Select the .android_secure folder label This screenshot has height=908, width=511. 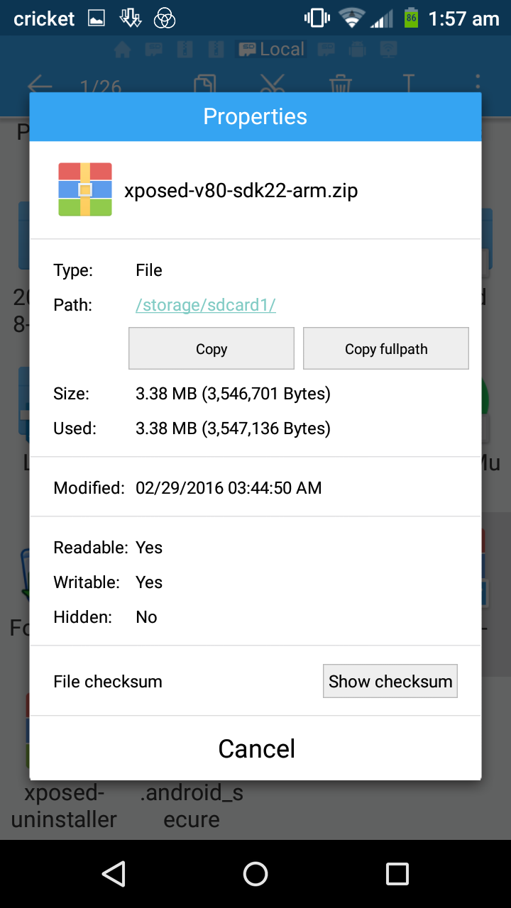(x=192, y=806)
